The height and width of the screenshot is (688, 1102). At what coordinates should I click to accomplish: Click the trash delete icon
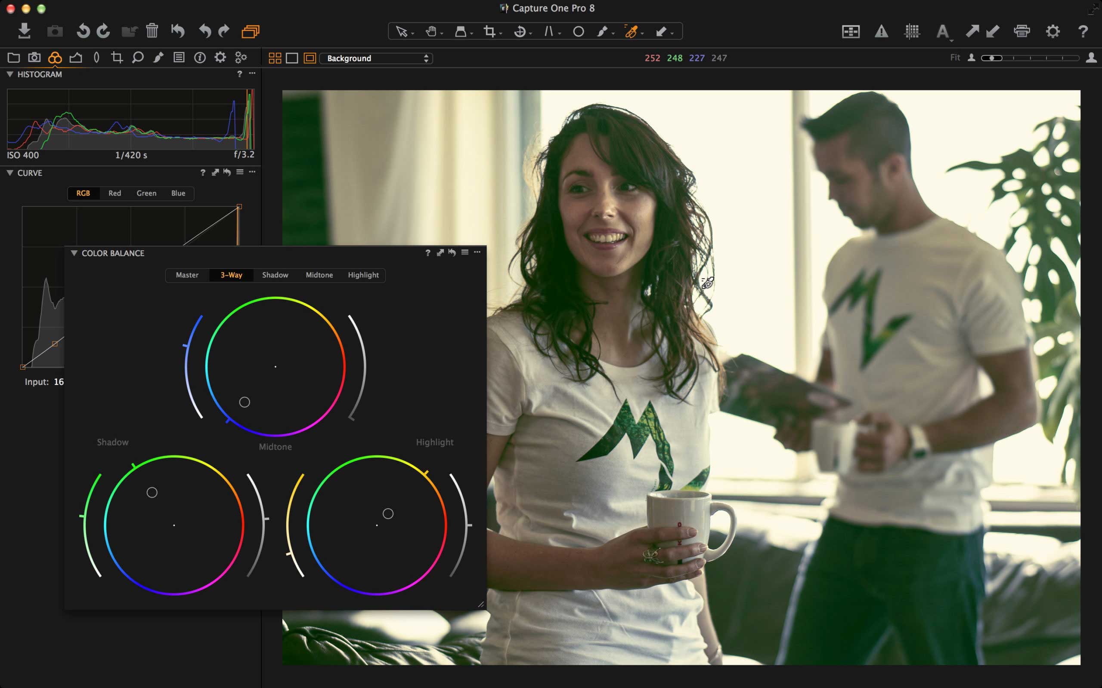pyautogui.click(x=152, y=31)
